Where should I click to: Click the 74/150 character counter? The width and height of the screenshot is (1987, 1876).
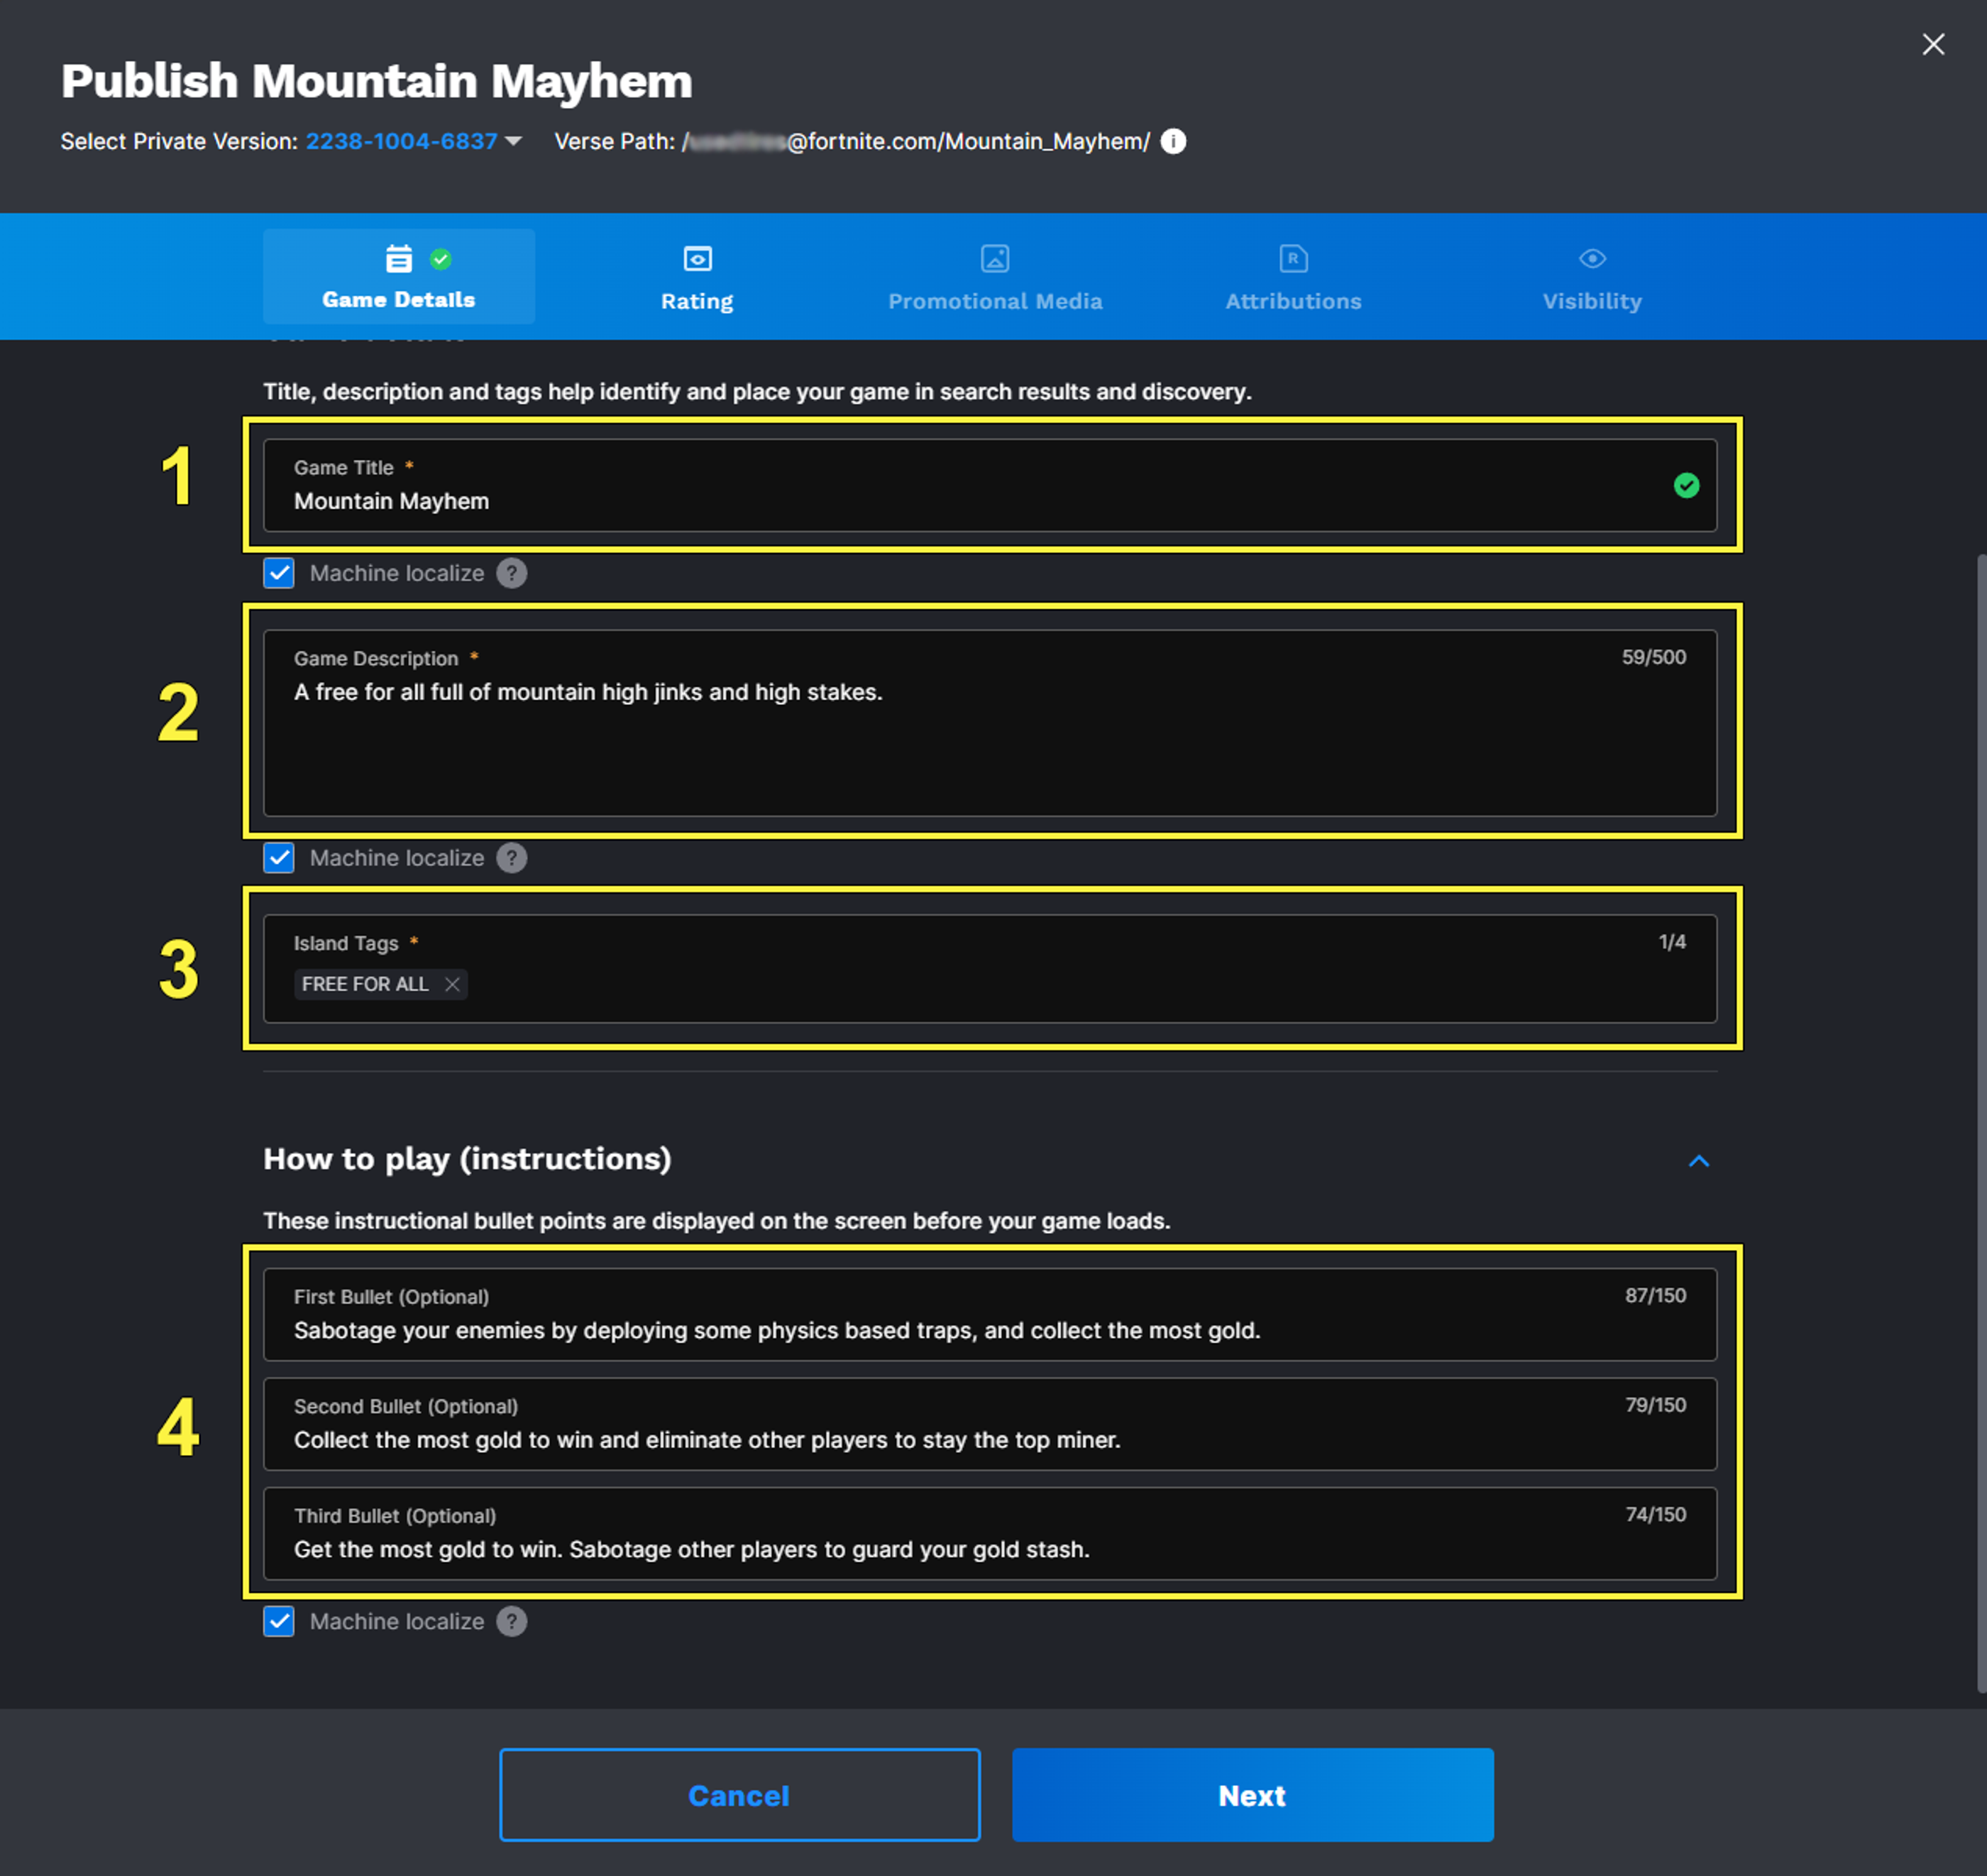click(1655, 1514)
